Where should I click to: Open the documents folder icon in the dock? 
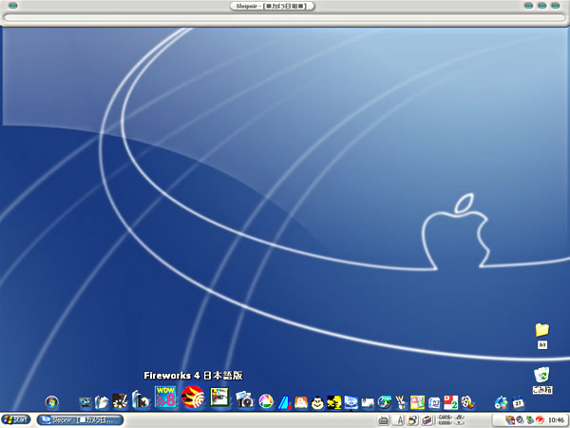pos(102,401)
